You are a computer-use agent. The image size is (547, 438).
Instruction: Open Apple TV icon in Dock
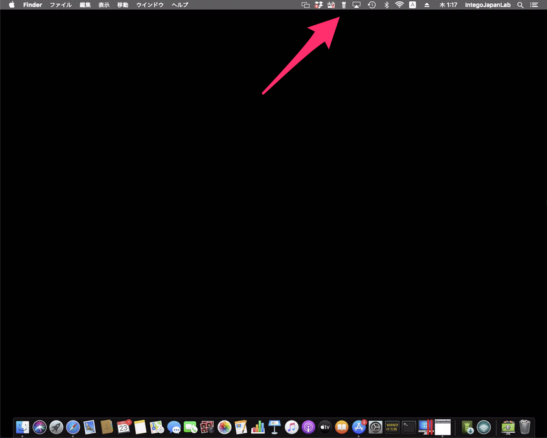click(x=325, y=427)
